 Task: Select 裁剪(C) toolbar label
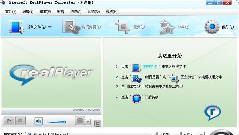[x=139, y=27]
